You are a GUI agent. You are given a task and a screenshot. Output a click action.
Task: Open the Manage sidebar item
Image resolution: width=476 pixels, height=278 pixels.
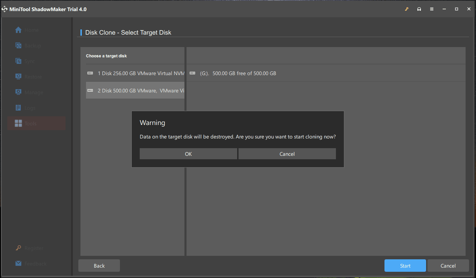pyautogui.click(x=36, y=92)
